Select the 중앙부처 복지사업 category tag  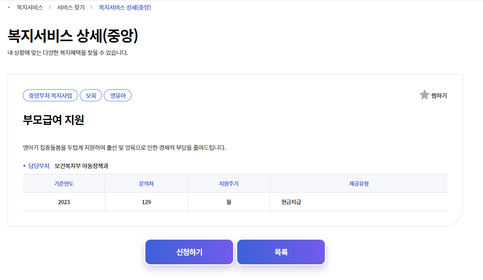click(x=51, y=95)
